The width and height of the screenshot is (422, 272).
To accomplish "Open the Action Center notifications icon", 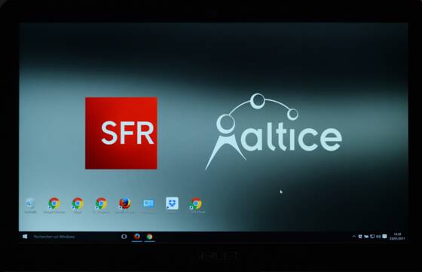I will tap(385, 237).
